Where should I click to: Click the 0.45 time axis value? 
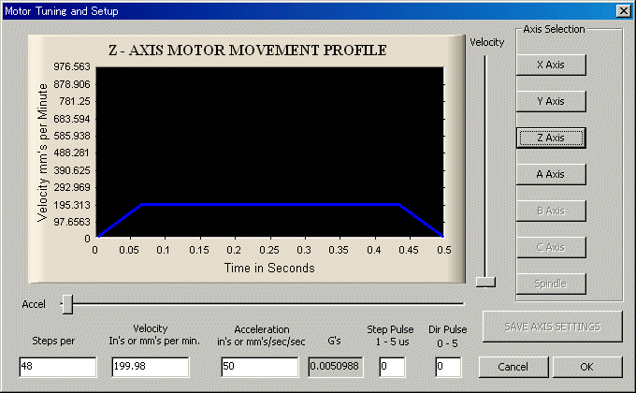(409, 250)
